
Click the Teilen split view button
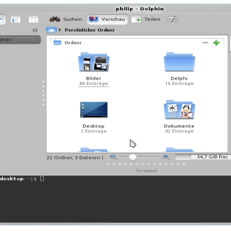146,19
